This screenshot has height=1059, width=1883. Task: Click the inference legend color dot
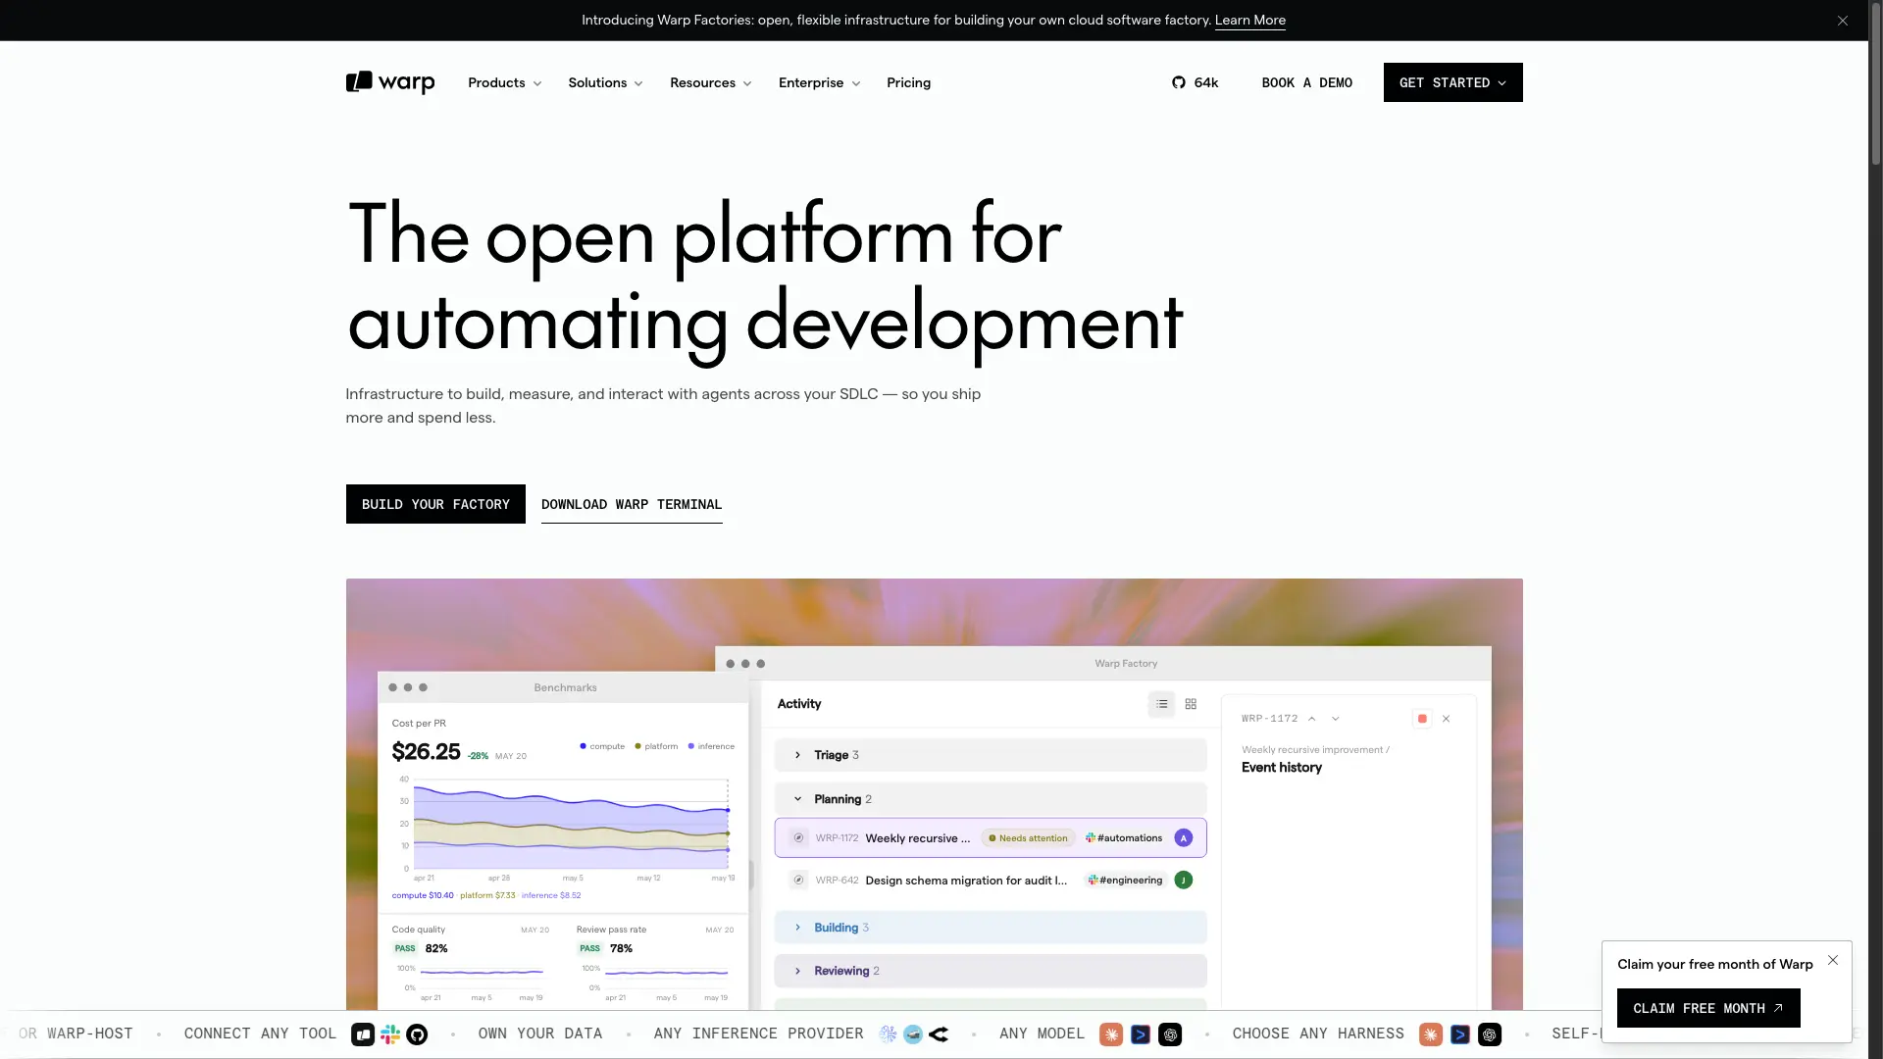pyautogui.click(x=690, y=746)
